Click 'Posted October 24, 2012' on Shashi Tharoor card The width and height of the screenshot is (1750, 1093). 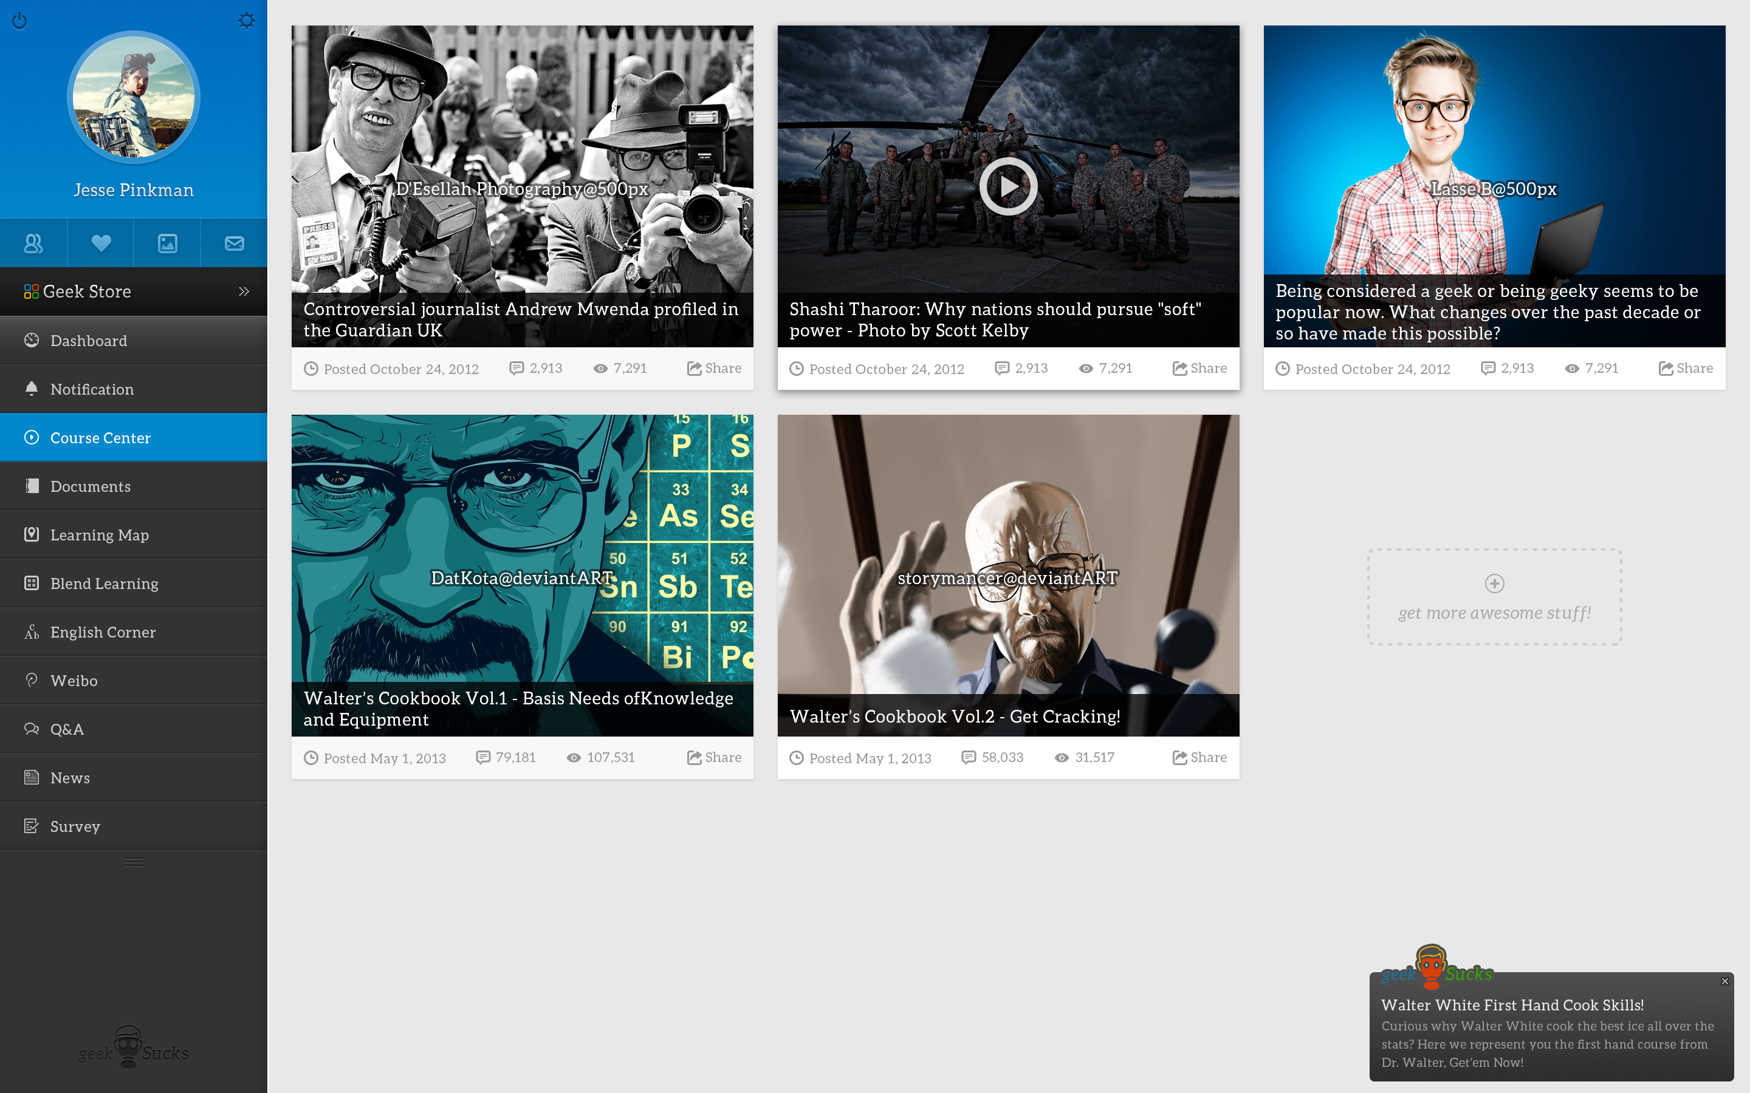pyautogui.click(x=887, y=369)
